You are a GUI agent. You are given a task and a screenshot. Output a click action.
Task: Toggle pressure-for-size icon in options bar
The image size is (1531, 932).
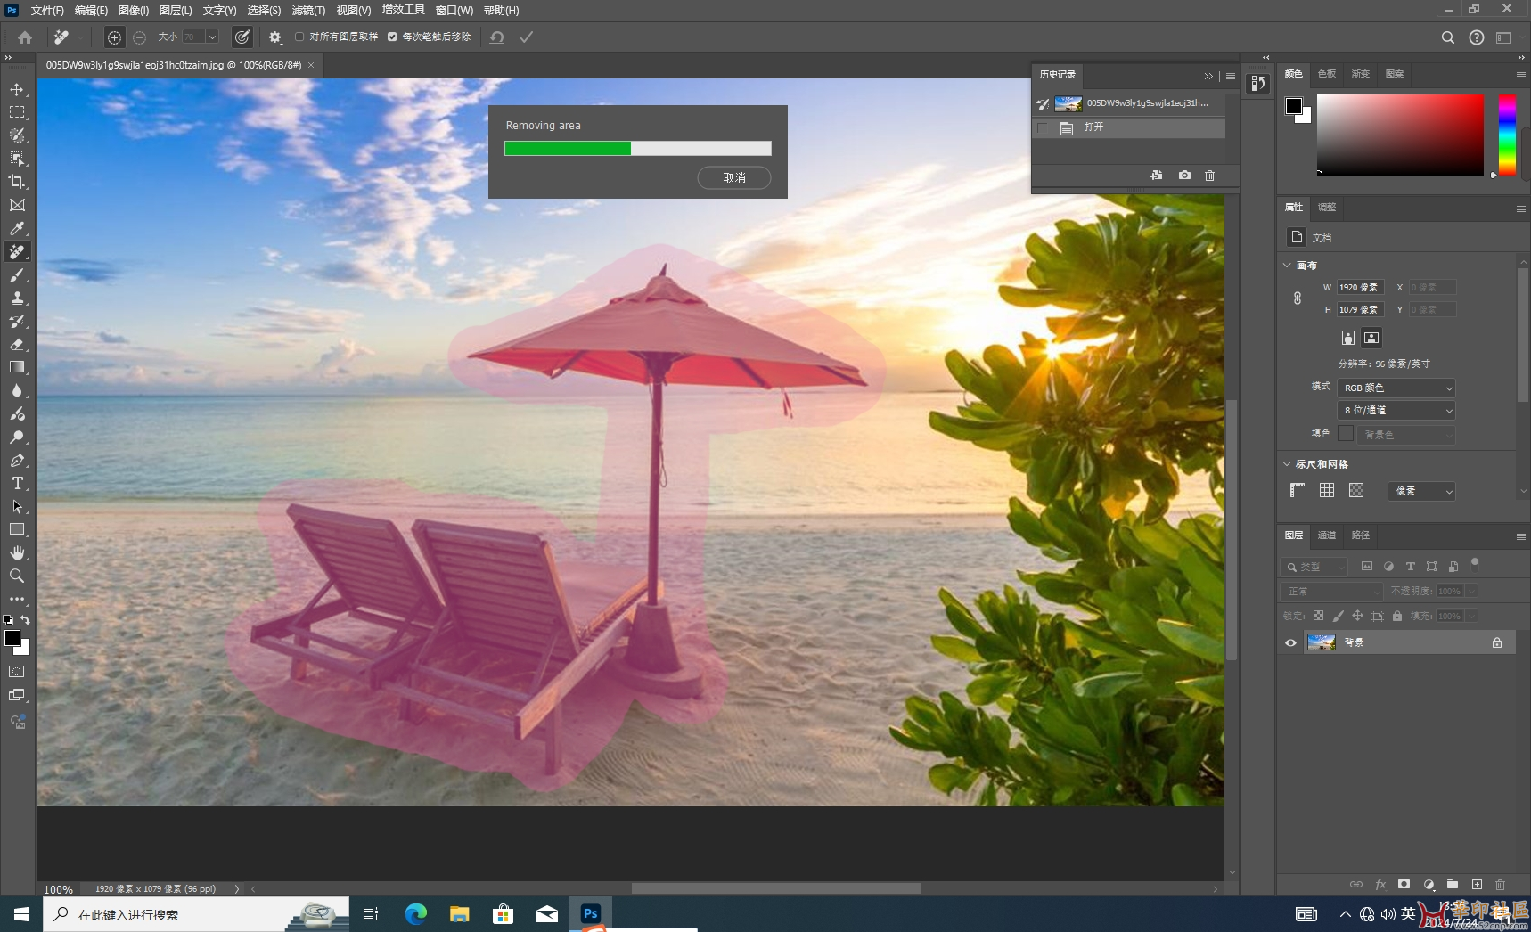click(242, 37)
